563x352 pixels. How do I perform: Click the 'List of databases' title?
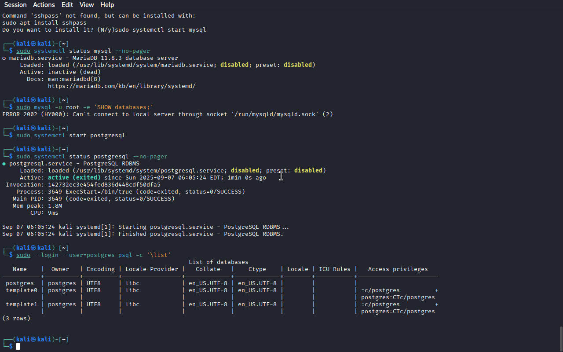coord(219,262)
